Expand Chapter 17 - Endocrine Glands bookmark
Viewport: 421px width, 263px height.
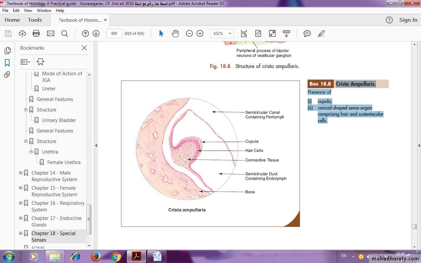pyautogui.click(x=20, y=218)
